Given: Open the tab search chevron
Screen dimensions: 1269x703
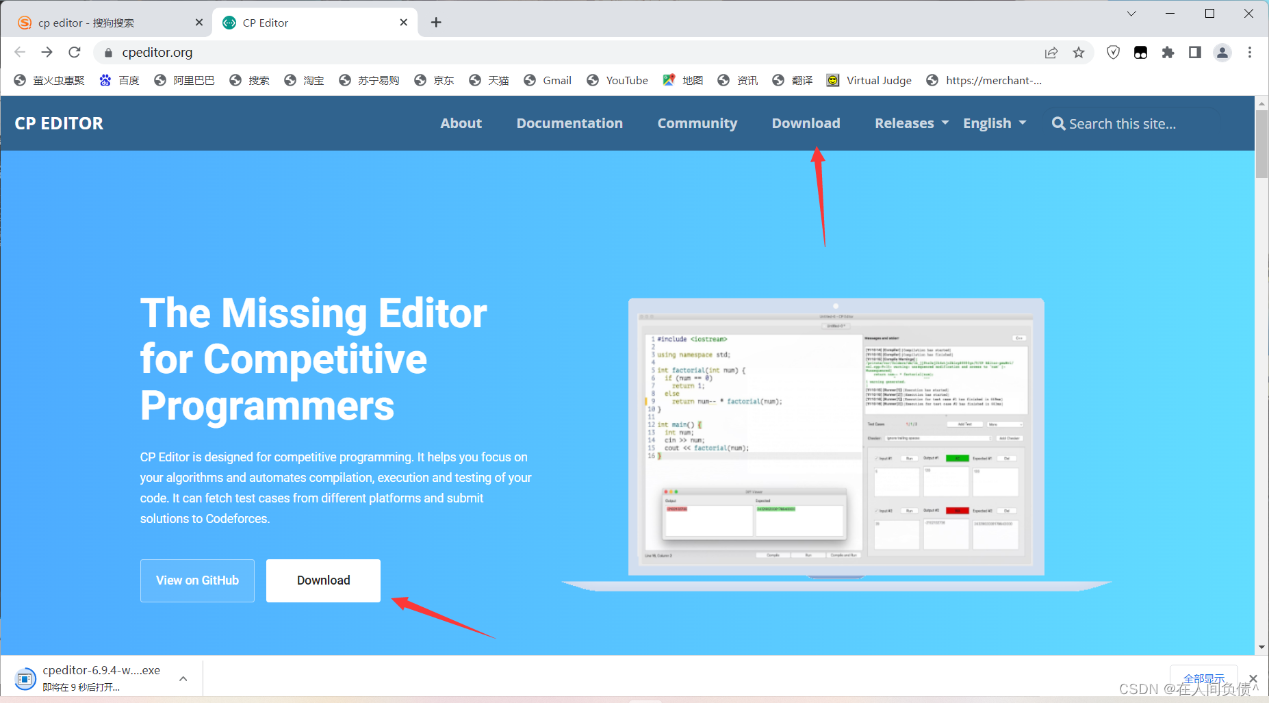Looking at the screenshot, I should pyautogui.click(x=1131, y=14).
